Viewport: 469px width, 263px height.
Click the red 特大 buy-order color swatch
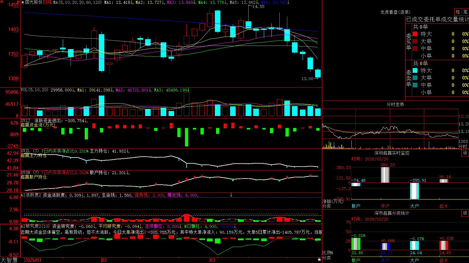point(415,34)
